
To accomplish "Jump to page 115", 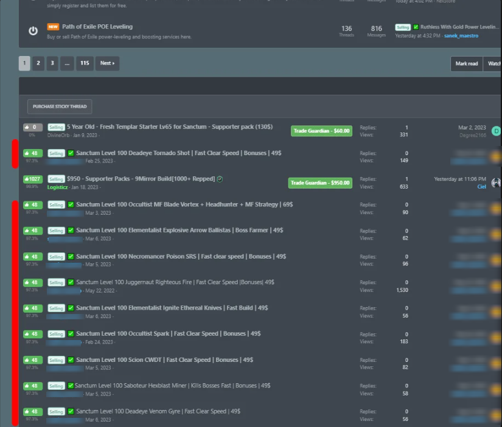I will click(85, 63).
